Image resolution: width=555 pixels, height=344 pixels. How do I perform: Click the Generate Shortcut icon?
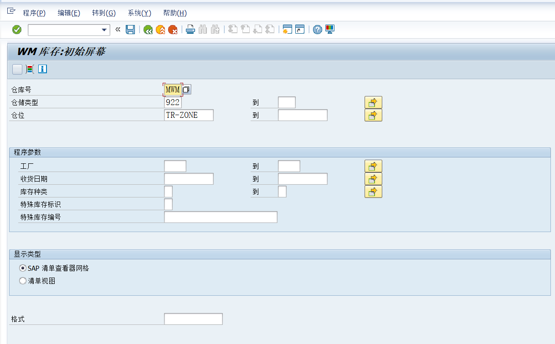[300, 30]
